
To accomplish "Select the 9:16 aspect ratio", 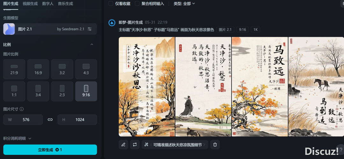I will (86, 91).
